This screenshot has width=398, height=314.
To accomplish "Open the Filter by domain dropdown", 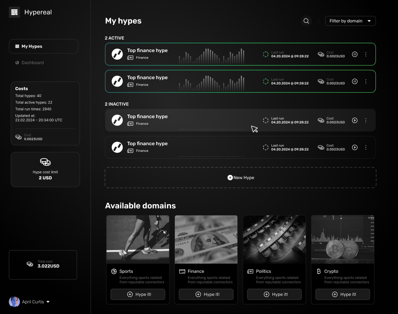I will [x=350, y=21].
